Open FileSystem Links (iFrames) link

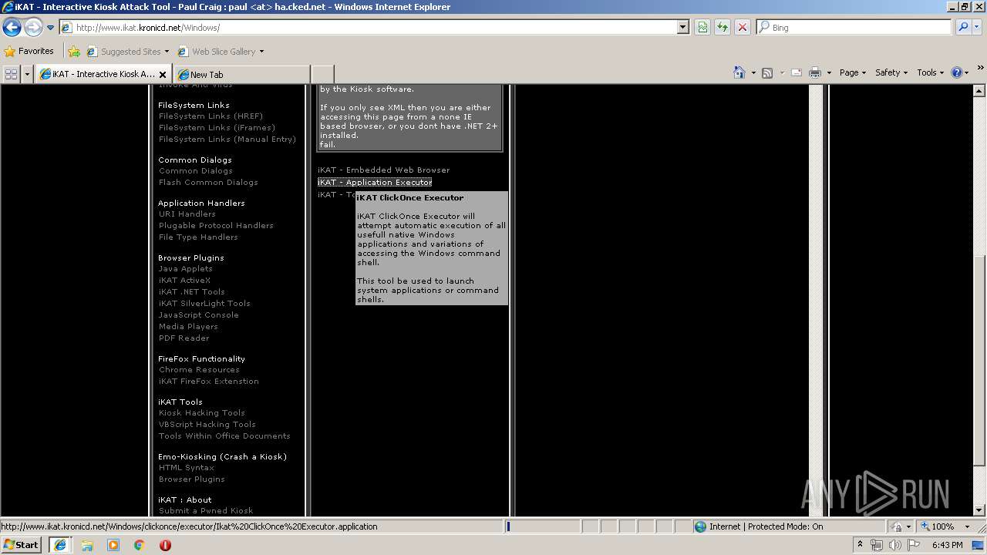(x=217, y=128)
